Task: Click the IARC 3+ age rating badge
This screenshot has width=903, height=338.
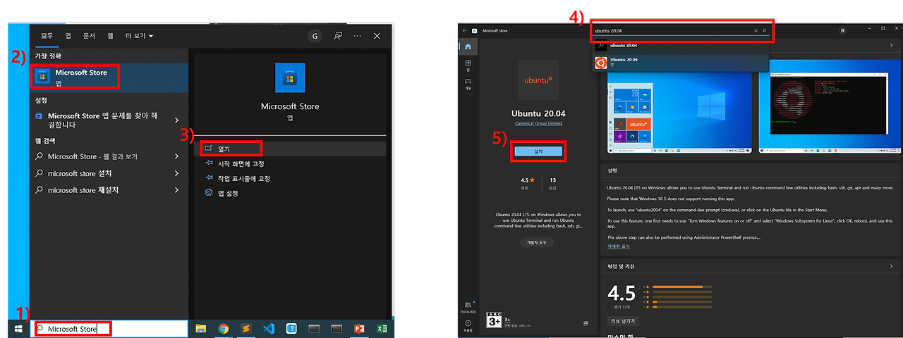Action: point(495,321)
